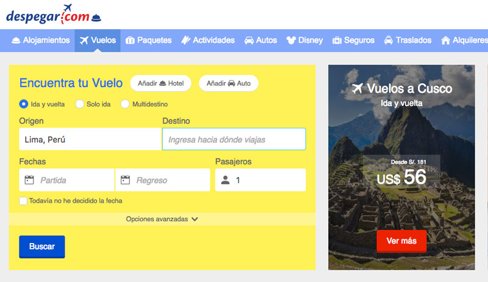
Task: Open the Seguros tab
Action: click(x=353, y=40)
